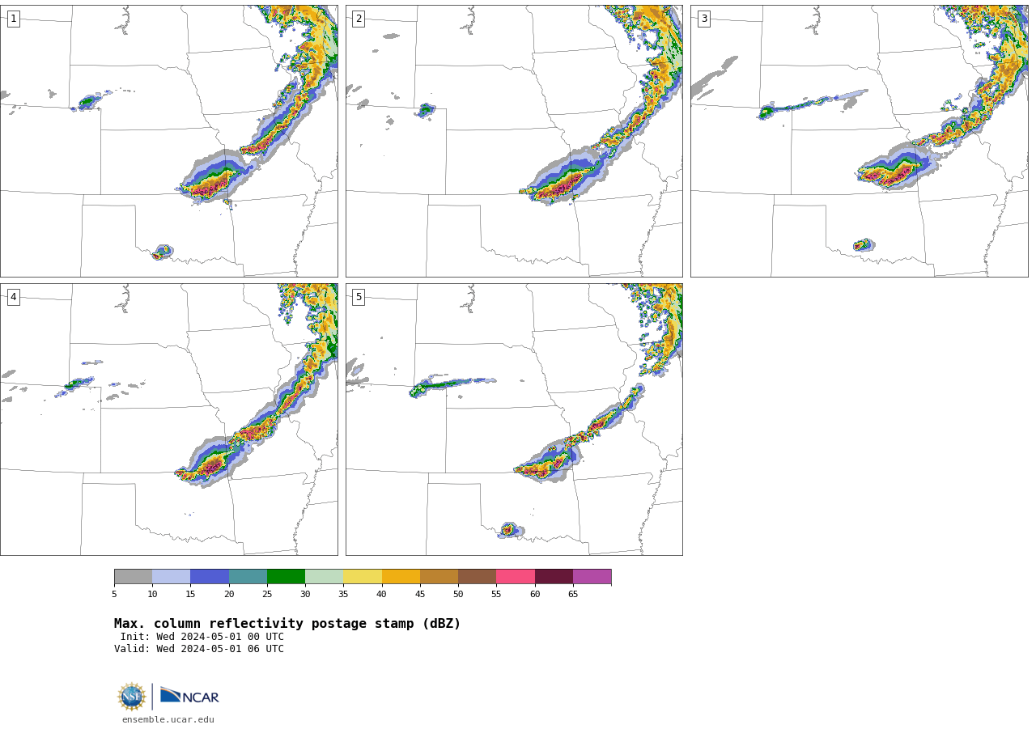Click the 'Valid: Wed 2024-05-01 06 UTC' text
This screenshot has width=1036, height=729.
click(199, 649)
